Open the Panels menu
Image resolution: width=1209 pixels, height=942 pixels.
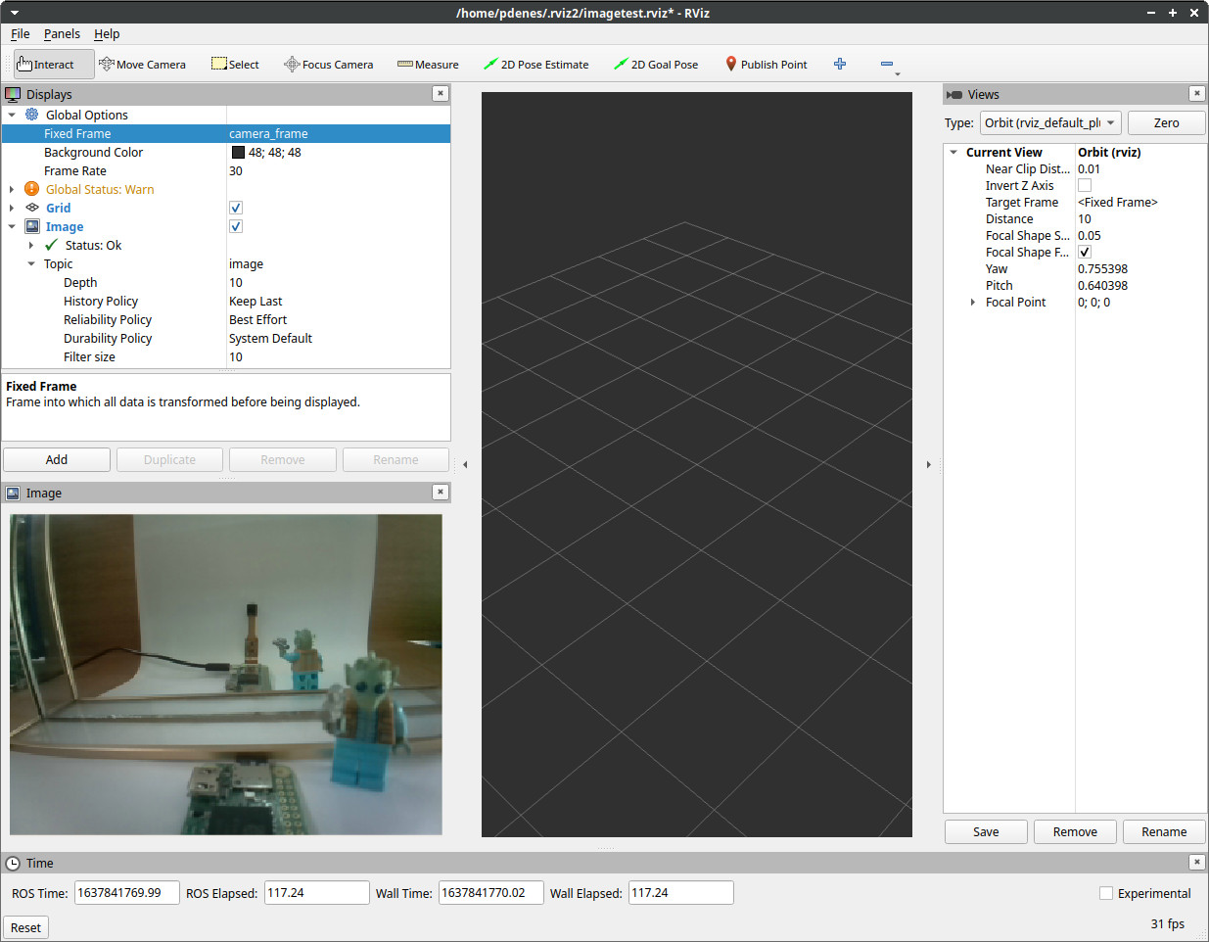[62, 33]
